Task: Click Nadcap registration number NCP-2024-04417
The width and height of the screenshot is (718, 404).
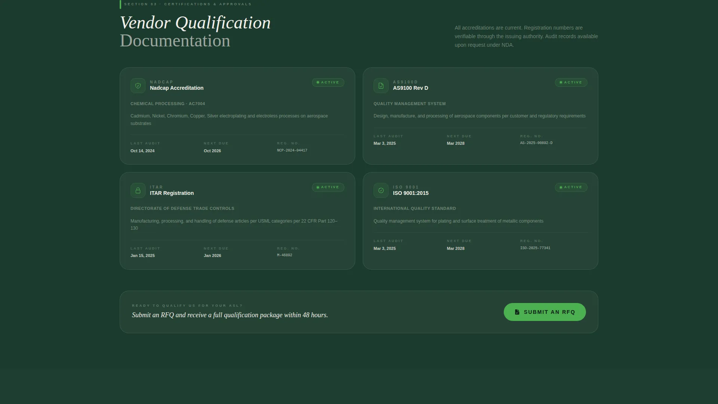Action: (x=292, y=150)
